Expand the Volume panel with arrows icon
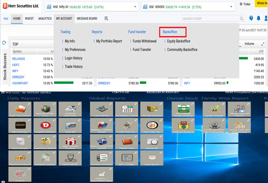 click(x=263, y=44)
